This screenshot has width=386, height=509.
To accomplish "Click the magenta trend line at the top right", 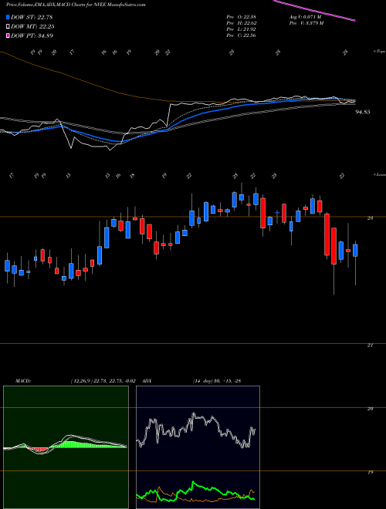I will tap(314, 10).
